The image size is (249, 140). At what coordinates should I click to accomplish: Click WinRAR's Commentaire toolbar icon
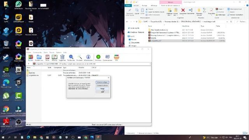107,57
